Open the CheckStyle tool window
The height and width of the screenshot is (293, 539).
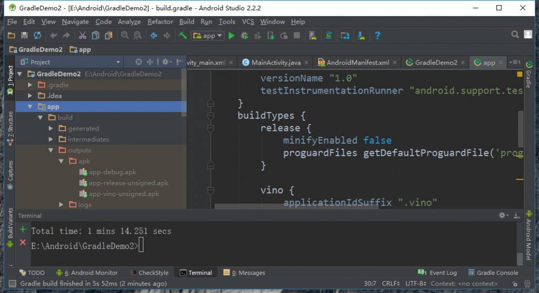point(149,273)
